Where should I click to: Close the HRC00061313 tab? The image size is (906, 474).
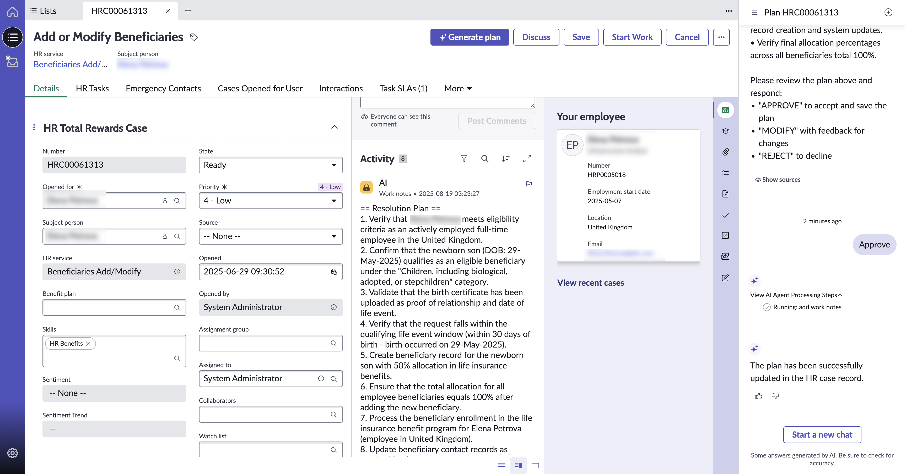coord(168,11)
